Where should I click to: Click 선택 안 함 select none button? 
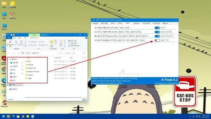(72, 43)
